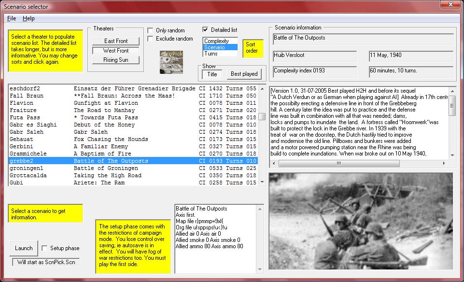Click the scenario list scrollbar thumb

tap(262, 116)
